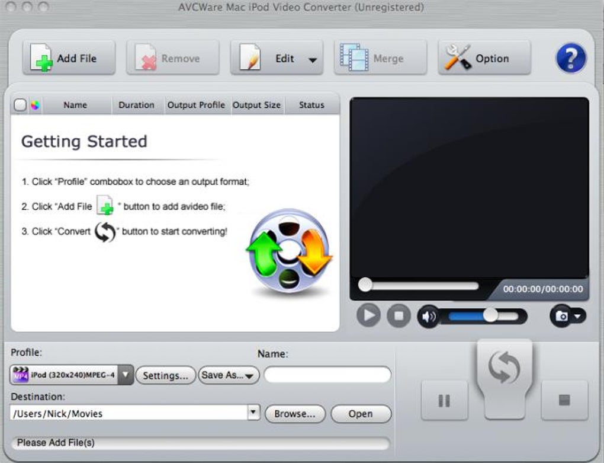Image resolution: width=604 pixels, height=463 pixels.
Task: Pause conversion with the pause button
Action: (445, 401)
